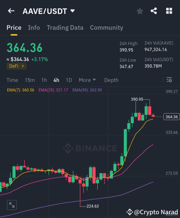Screen dimensions: 180x218
Task: Select the EMA(25) indicator label
Action: [x=53, y=90]
